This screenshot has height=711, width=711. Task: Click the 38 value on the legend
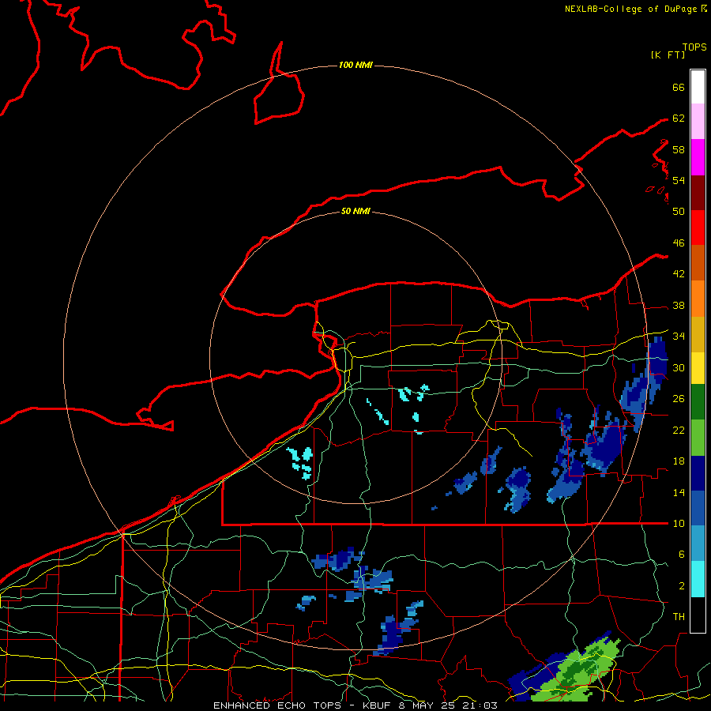click(679, 306)
